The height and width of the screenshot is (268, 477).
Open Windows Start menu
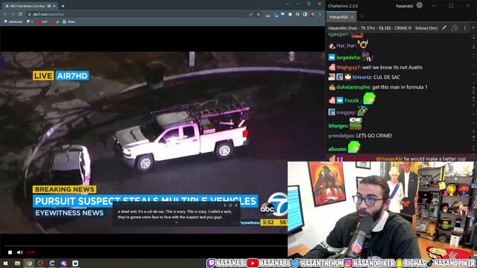point(5,263)
